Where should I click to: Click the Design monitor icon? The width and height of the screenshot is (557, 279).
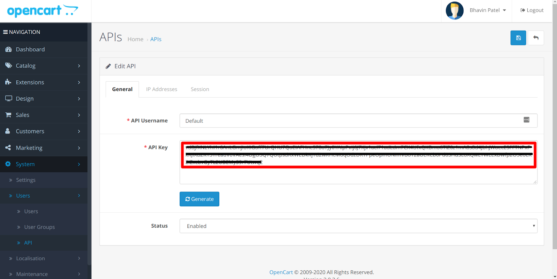(x=8, y=98)
